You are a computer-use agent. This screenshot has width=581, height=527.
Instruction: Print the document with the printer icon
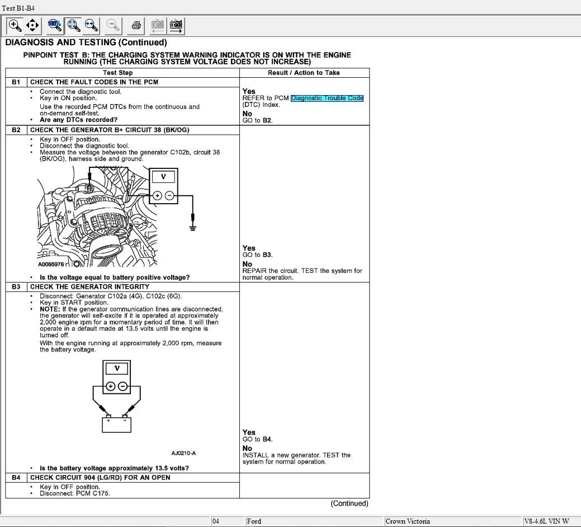136,25
